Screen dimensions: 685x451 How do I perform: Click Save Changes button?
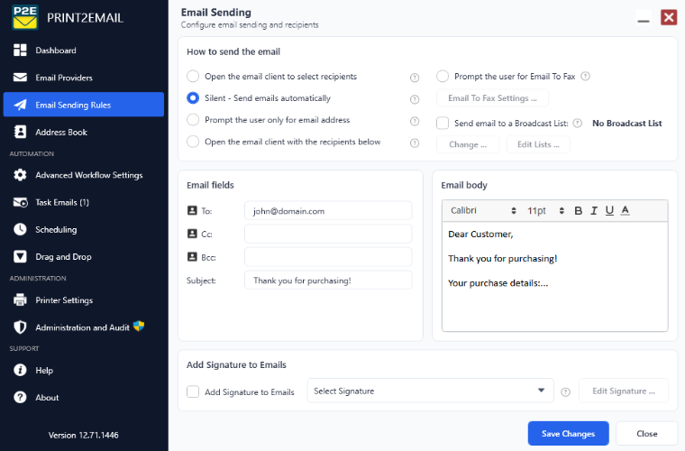click(x=568, y=434)
